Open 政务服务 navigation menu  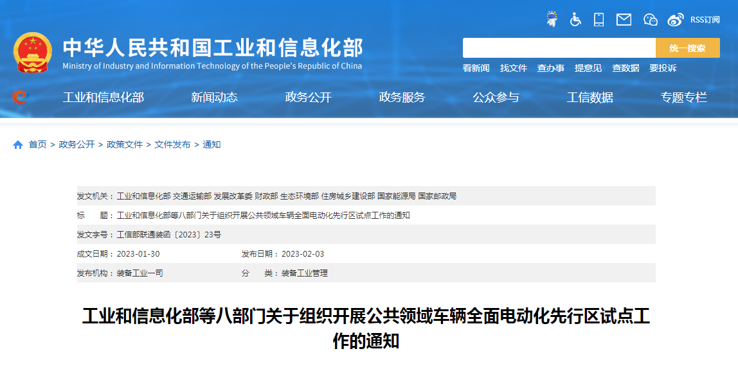pos(402,97)
